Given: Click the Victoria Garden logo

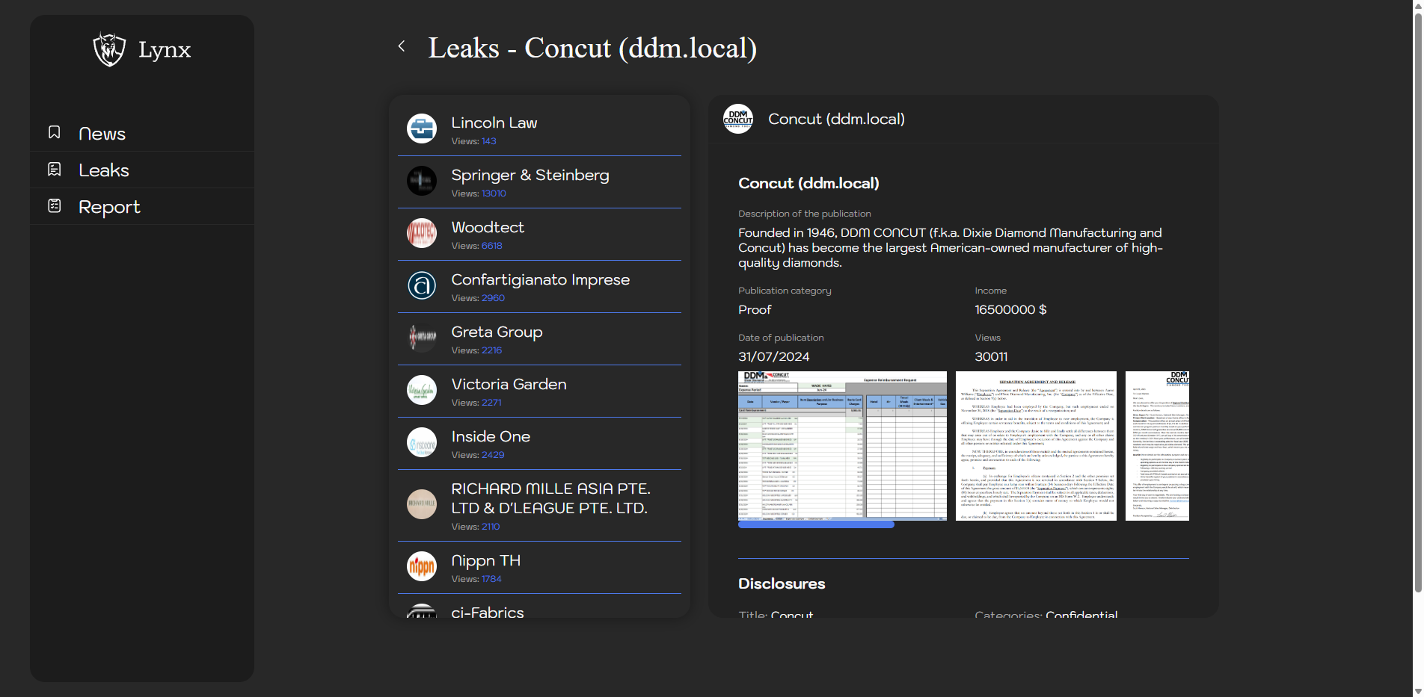Looking at the screenshot, I should click(422, 390).
